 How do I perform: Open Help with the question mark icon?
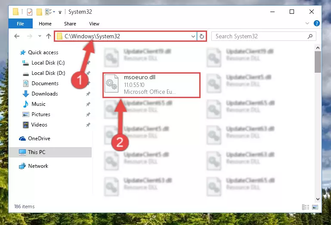[316, 23]
